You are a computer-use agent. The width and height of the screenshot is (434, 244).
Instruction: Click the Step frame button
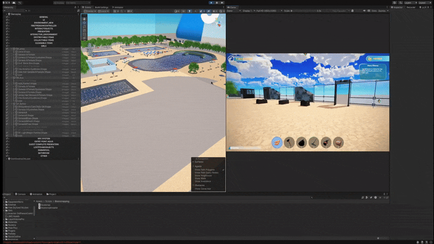pyautogui.click(x=222, y=3)
